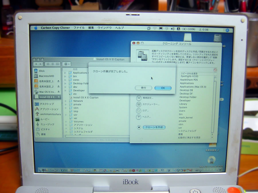Open the スケジューラー scheduler icon
This screenshot has width=258, height=193.
click(139, 104)
